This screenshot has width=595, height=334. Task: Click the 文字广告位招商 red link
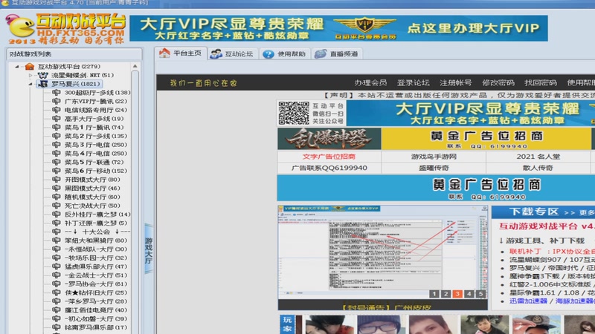tap(329, 157)
